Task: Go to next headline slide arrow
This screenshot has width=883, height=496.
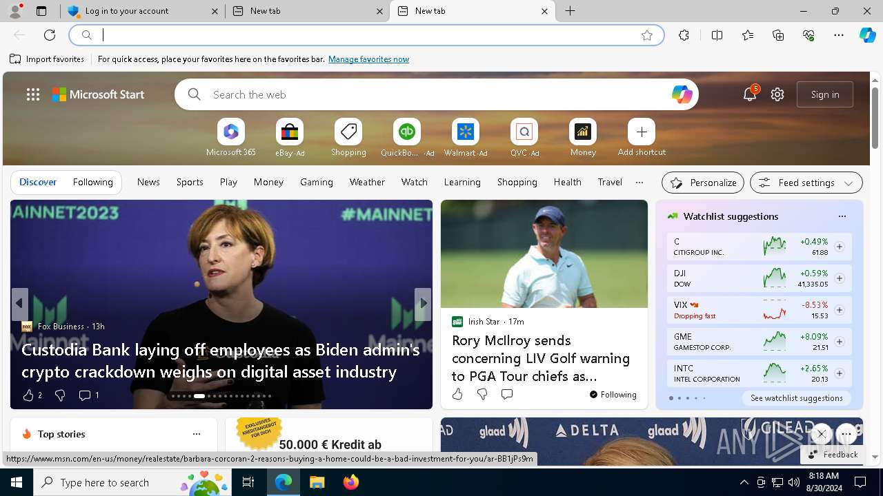Action: (423, 304)
